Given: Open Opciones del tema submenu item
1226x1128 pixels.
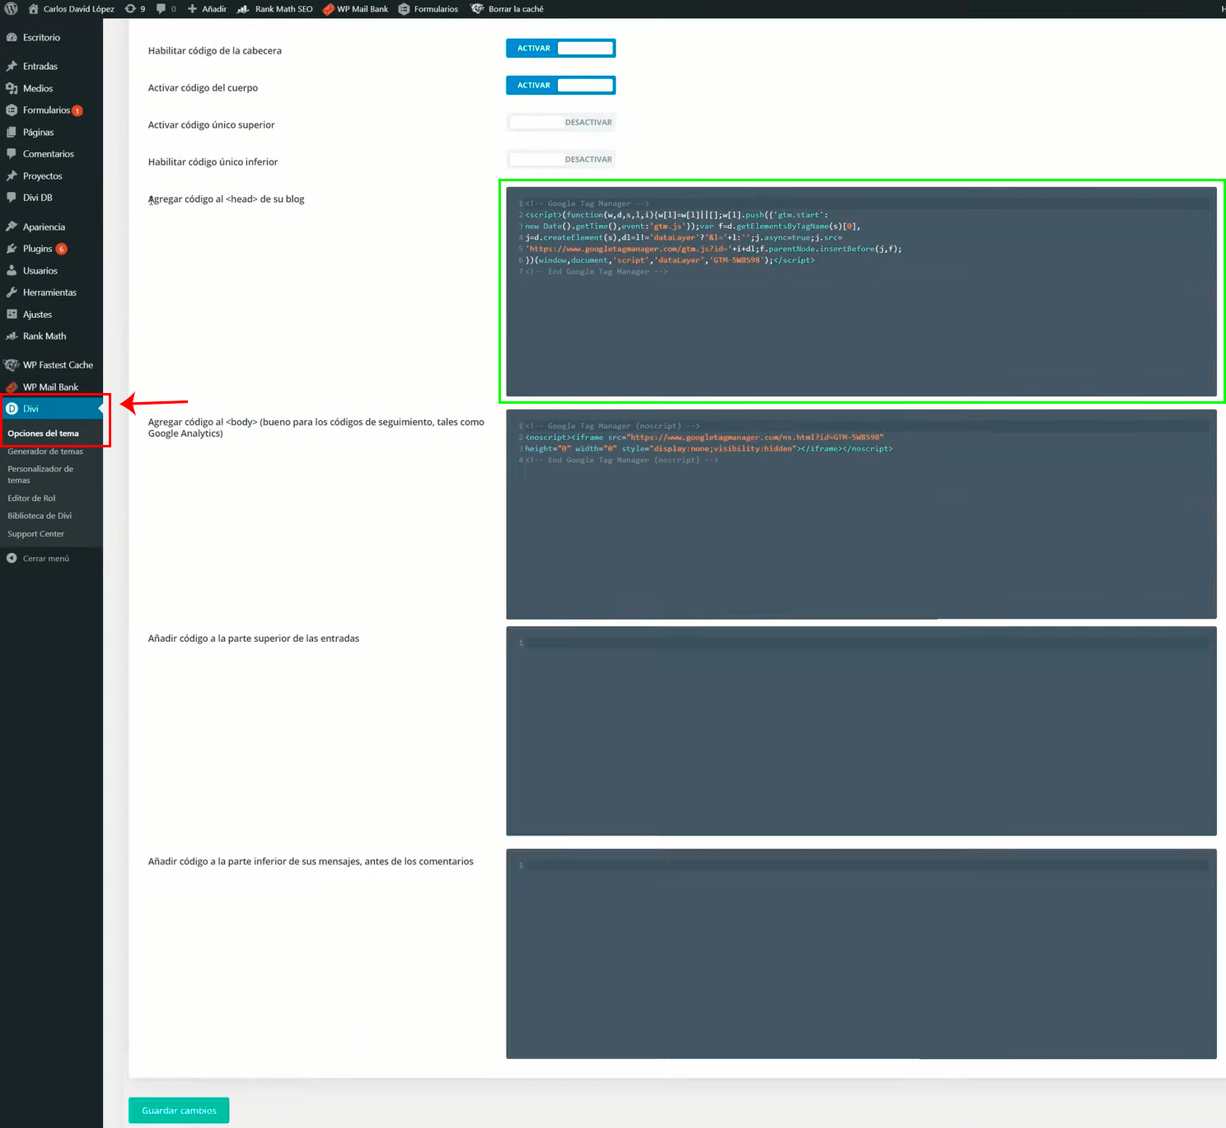Looking at the screenshot, I should 43,433.
